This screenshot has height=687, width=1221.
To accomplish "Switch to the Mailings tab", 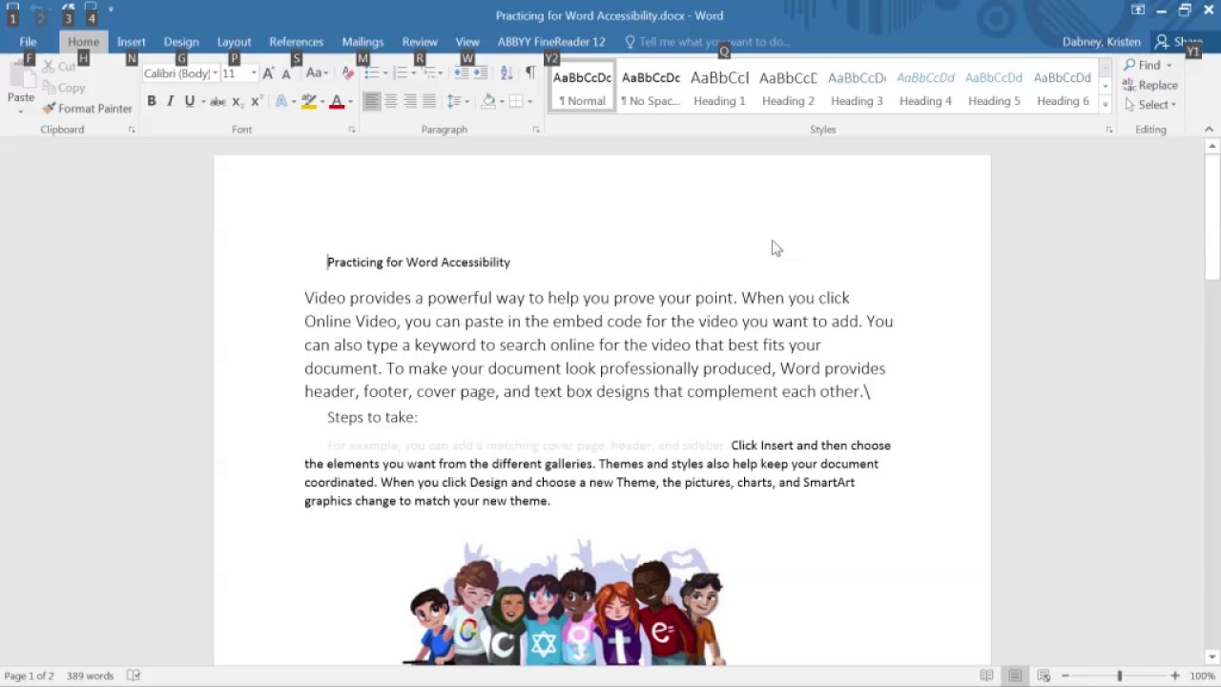I will click(362, 42).
